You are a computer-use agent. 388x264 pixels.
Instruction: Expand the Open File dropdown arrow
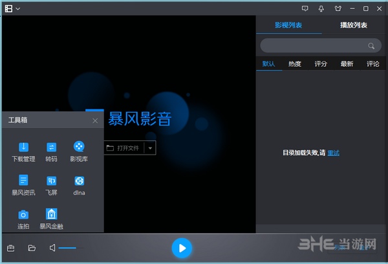point(150,148)
